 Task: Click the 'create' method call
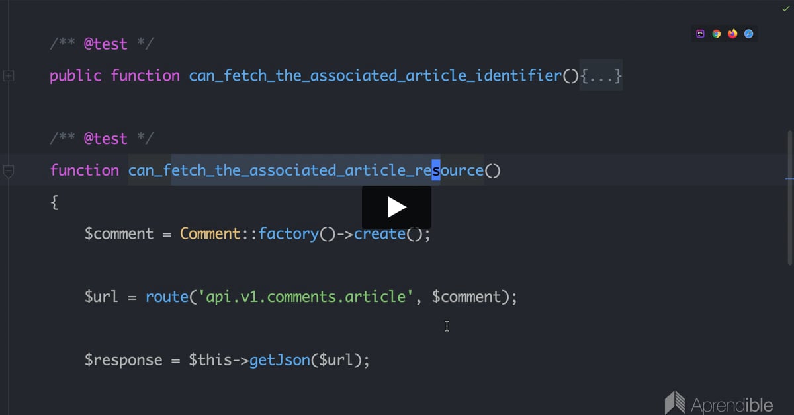380,233
